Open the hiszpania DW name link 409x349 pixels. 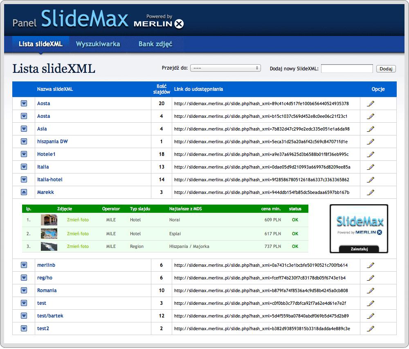tap(52, 142)
